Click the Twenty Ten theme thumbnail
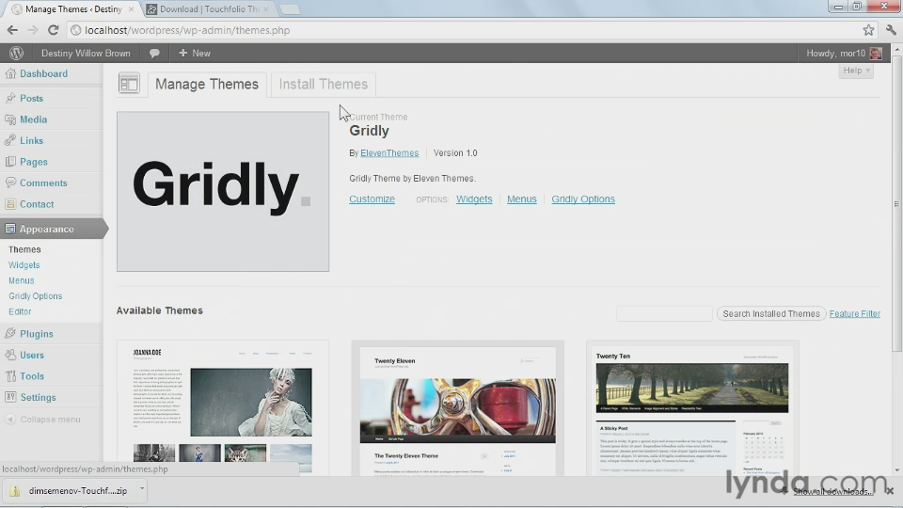 pyautogui.click(x=692, y=407)
